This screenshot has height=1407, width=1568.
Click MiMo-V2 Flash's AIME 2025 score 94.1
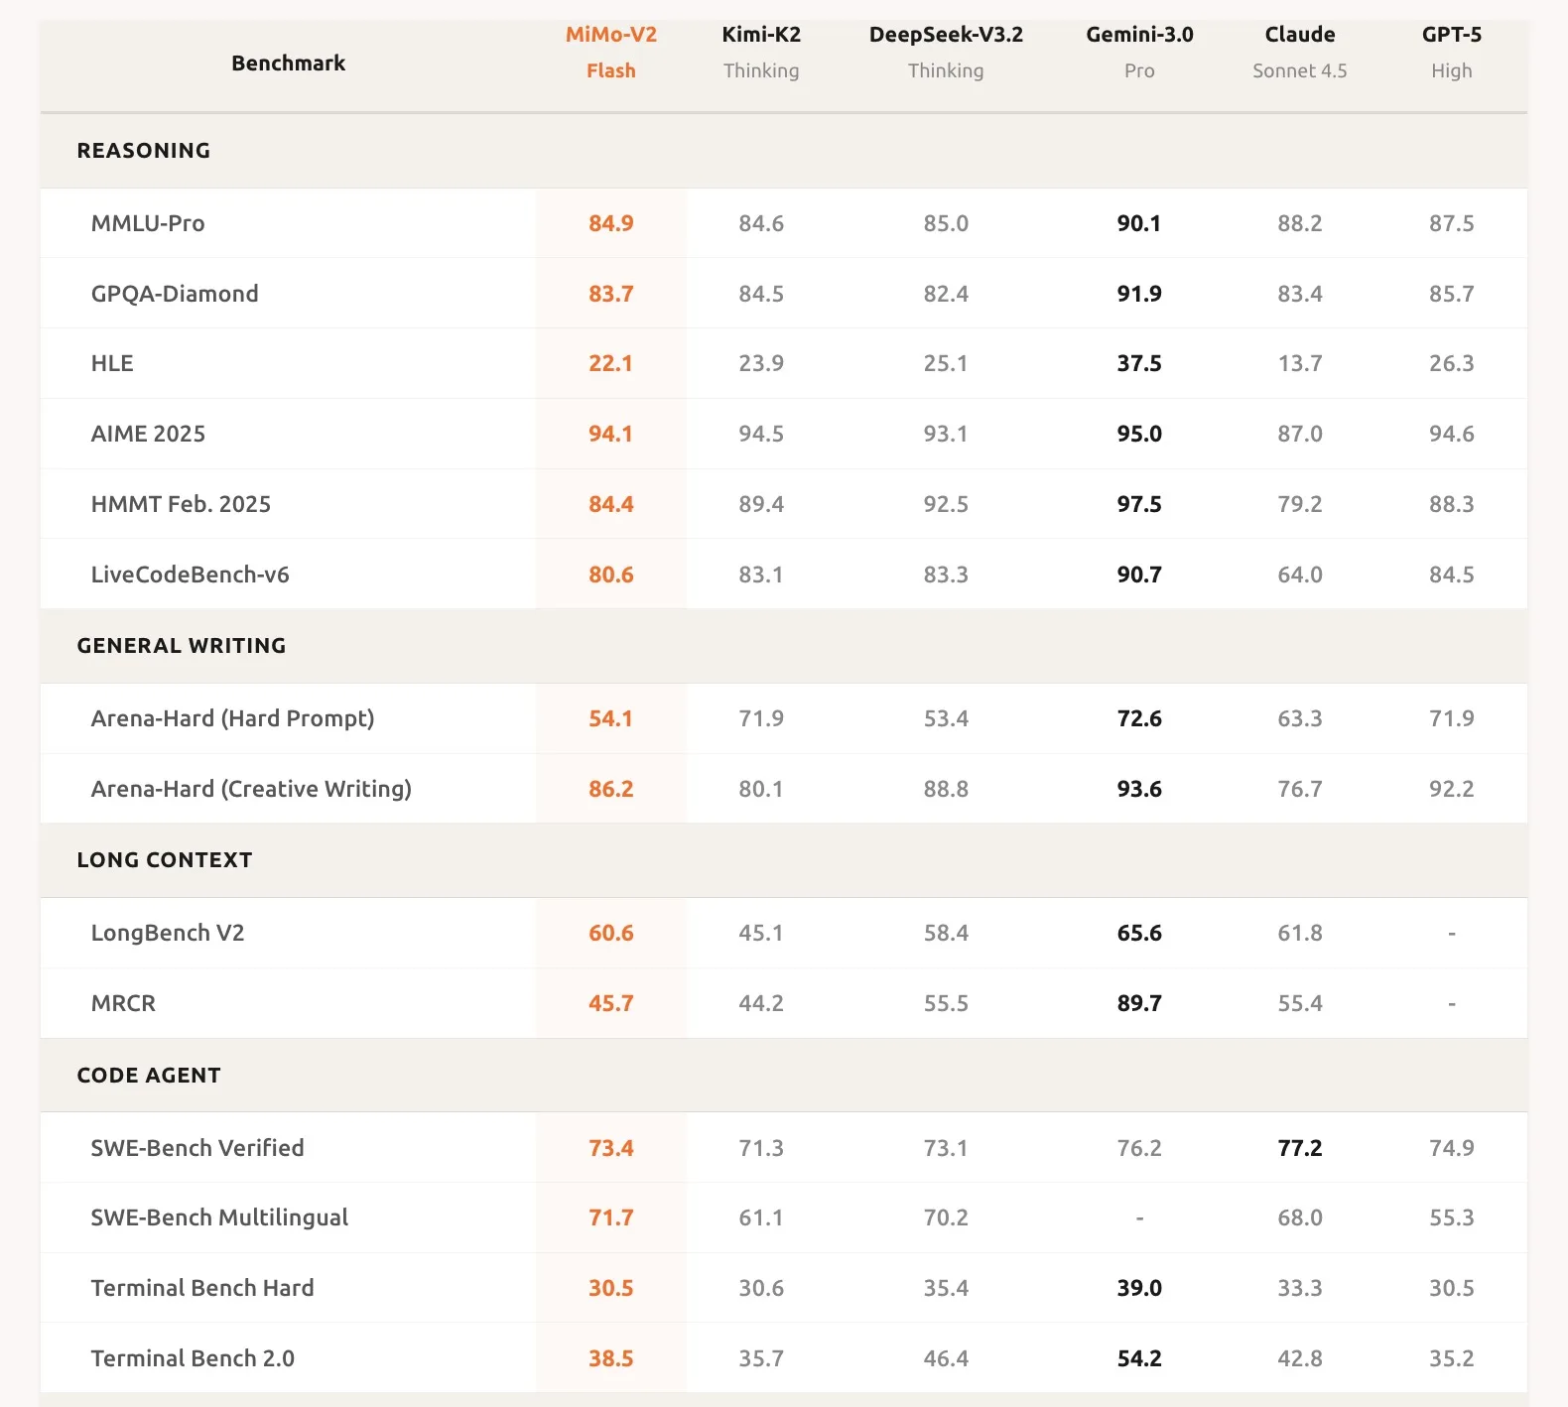pyautogui.click(x=610, y=434)
